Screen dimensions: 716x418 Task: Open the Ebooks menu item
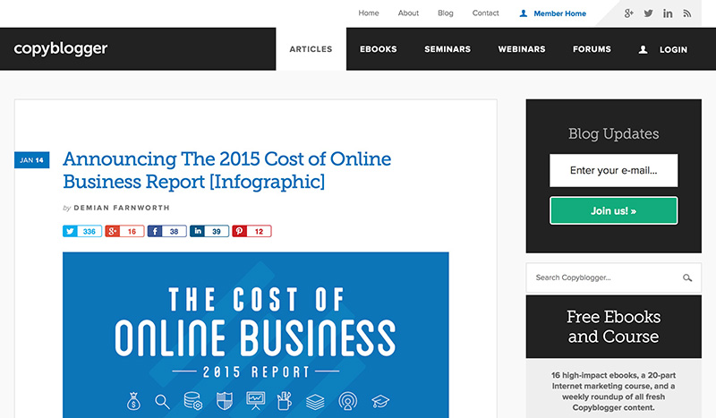(x=378, y=49)
